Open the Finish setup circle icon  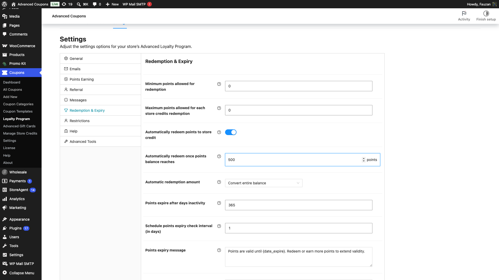click(486, 13)
